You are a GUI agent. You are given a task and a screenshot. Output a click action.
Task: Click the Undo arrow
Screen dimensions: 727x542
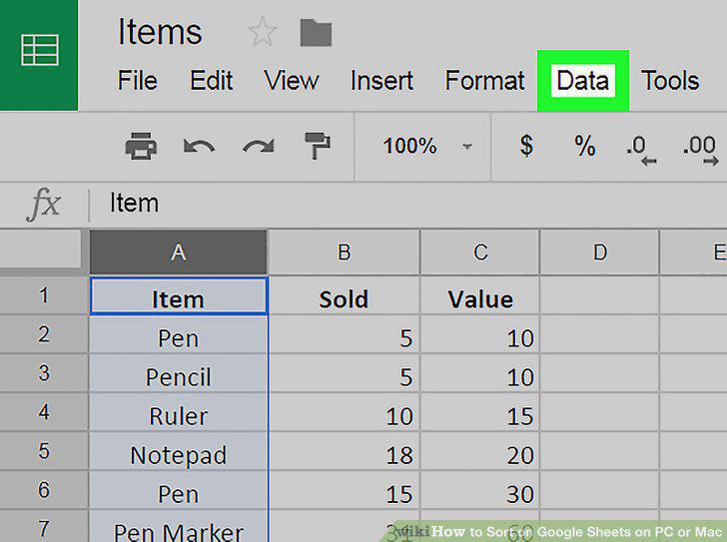tap(199, 147)
